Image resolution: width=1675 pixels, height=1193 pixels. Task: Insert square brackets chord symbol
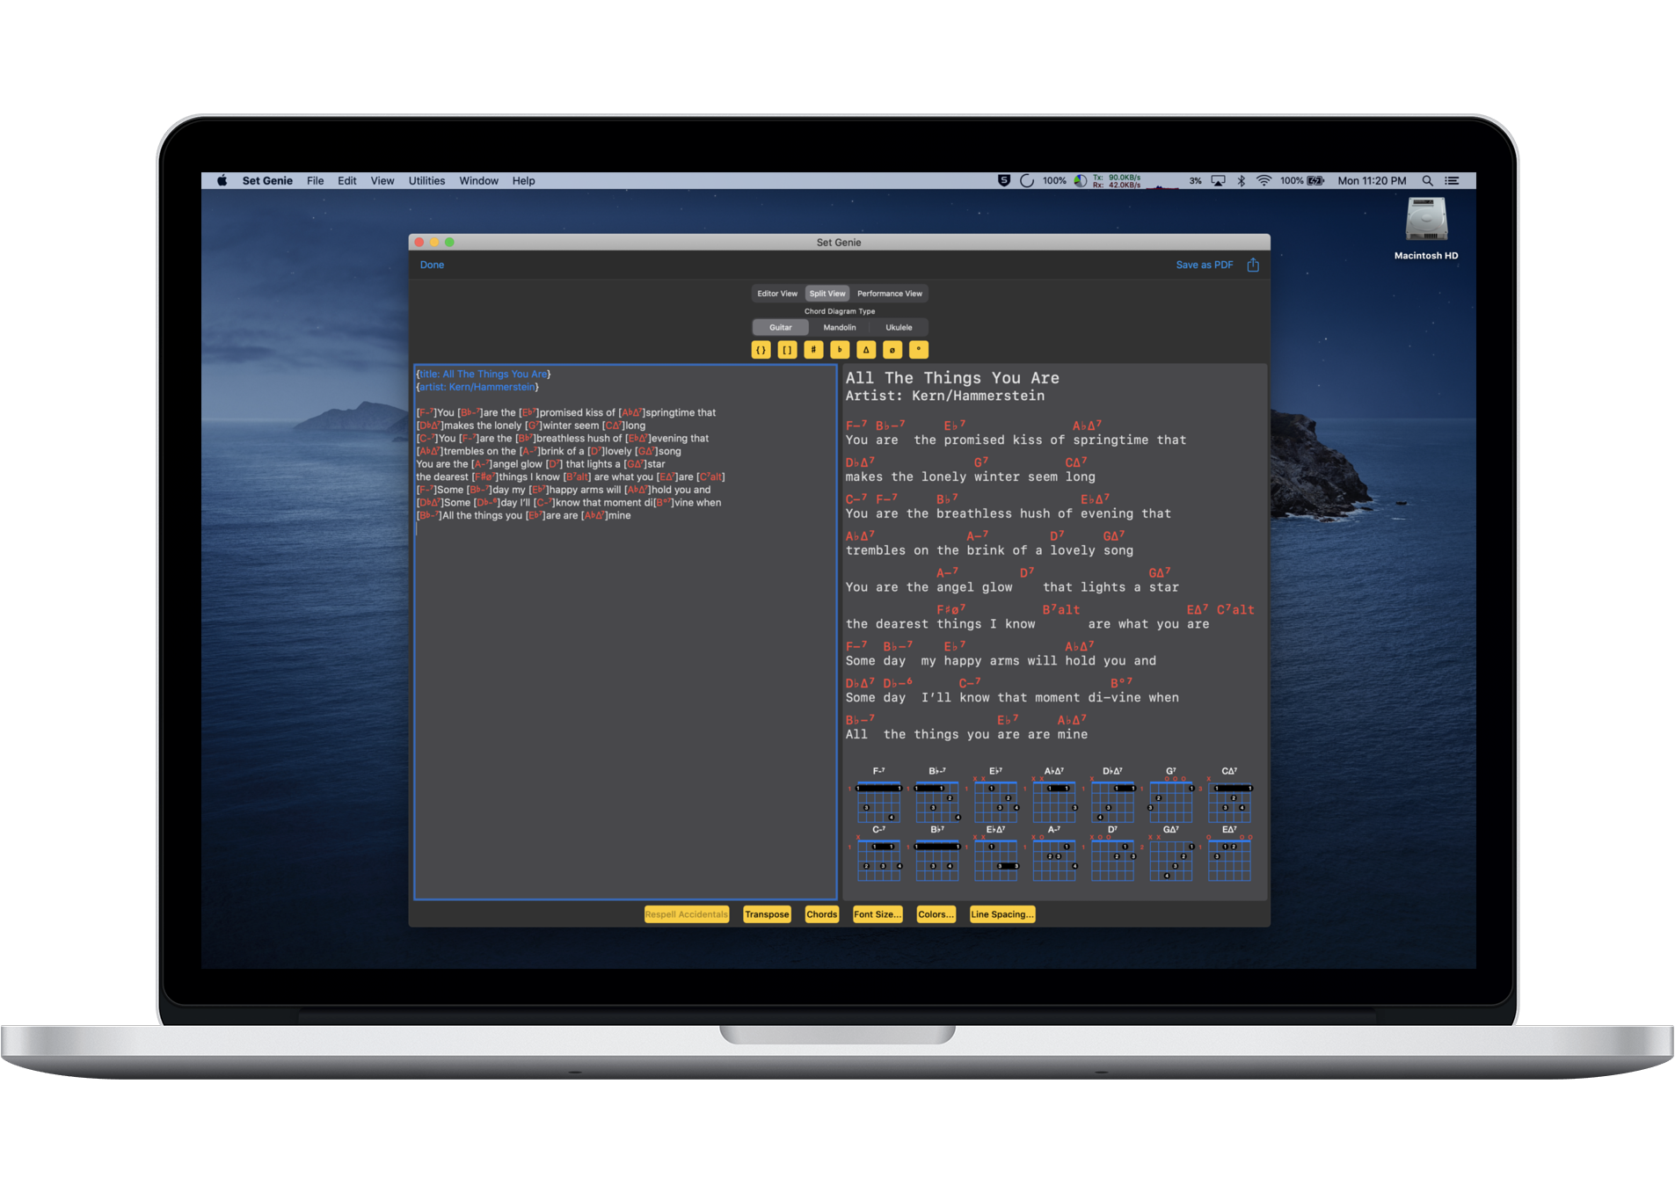[x=787, y=350]
